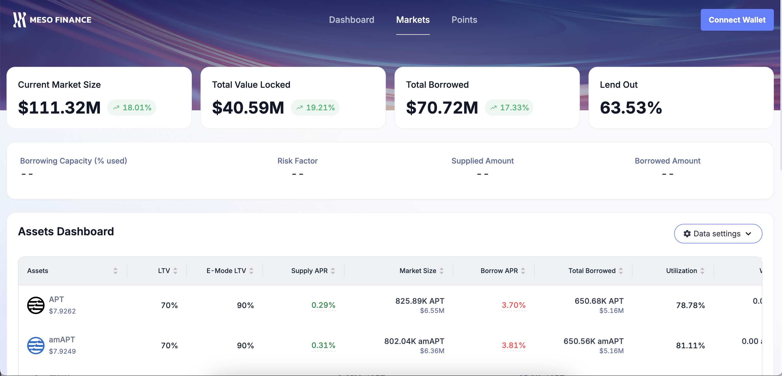
Task: Click the gear icon in Data settings
Action: pos(687,234)
